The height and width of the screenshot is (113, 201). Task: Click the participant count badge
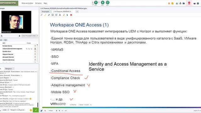5,40
